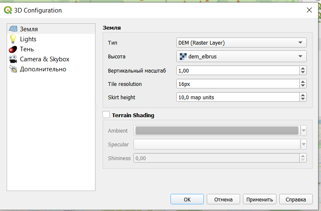Click the Lights lightbulb icon
Image resolution: width=321 pixels, height=211 pixels.
coord(13,39)
